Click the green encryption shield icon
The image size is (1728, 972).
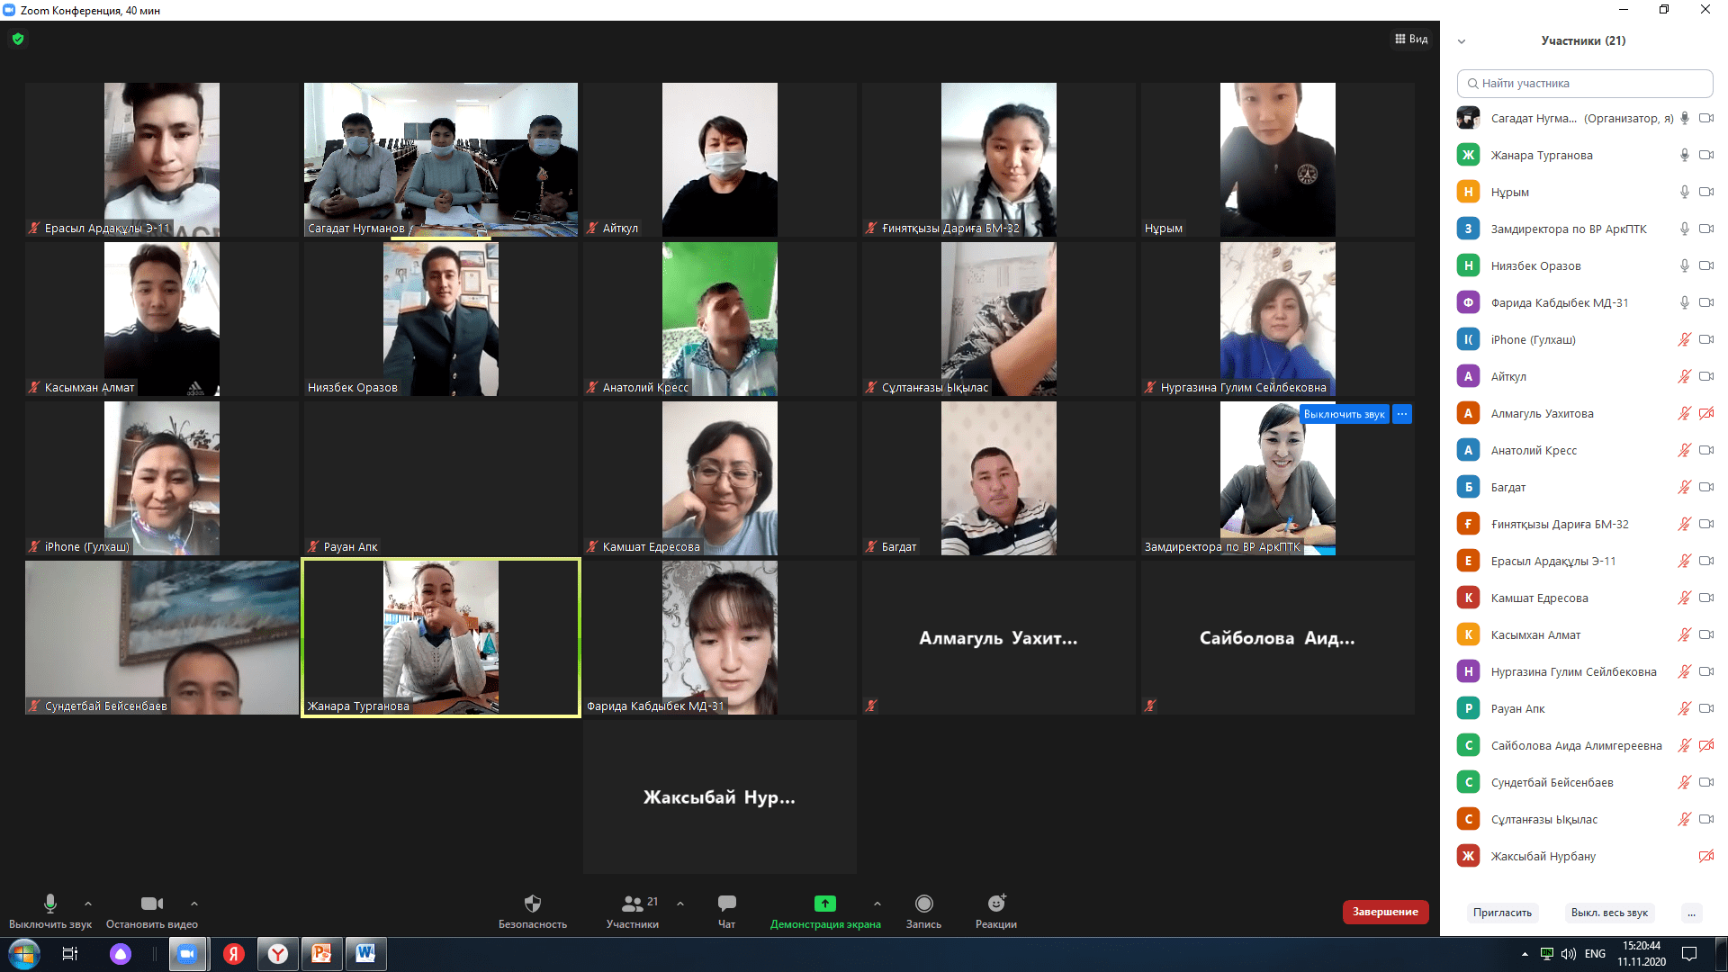pos(18,39)
